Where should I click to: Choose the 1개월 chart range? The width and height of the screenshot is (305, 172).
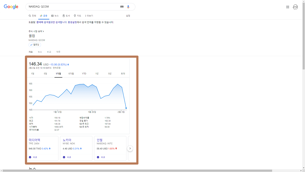(x=58, y=74)
